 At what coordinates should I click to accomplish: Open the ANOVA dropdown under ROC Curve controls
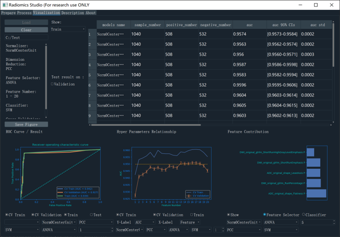(59, 230)
